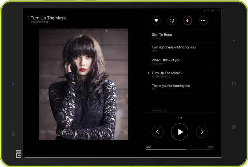
Task: Tap the album cover artwork
Action: click(84, 84)
